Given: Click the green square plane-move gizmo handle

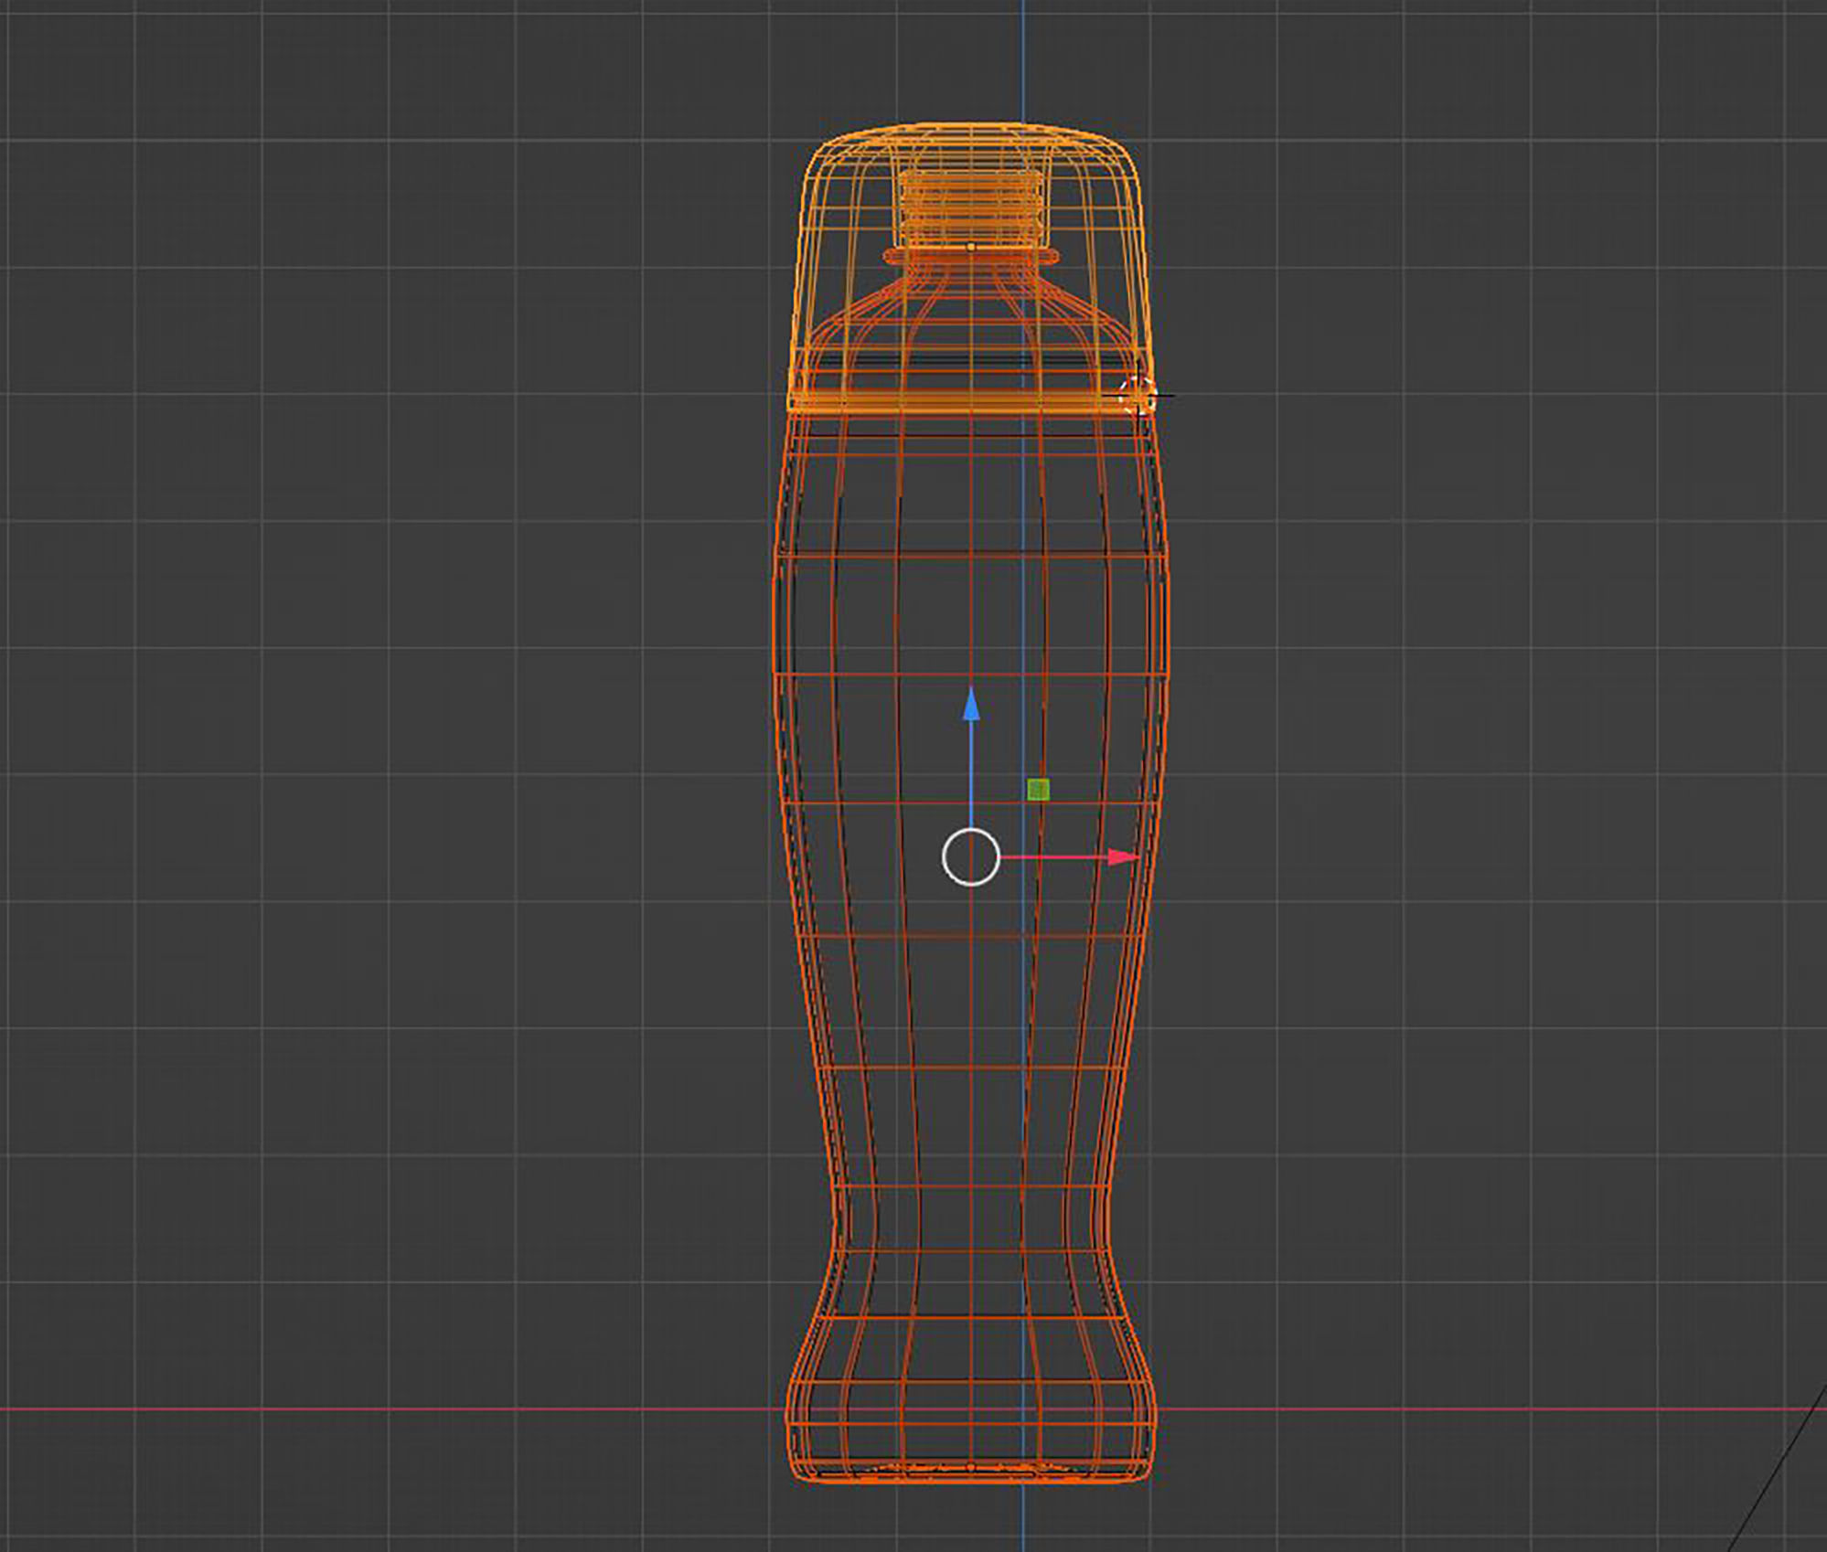Looking at the screenshot, I should click(x=1038, y=789).
